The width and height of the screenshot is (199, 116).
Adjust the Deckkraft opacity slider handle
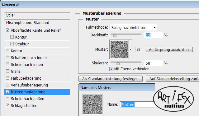pos(115,35)
